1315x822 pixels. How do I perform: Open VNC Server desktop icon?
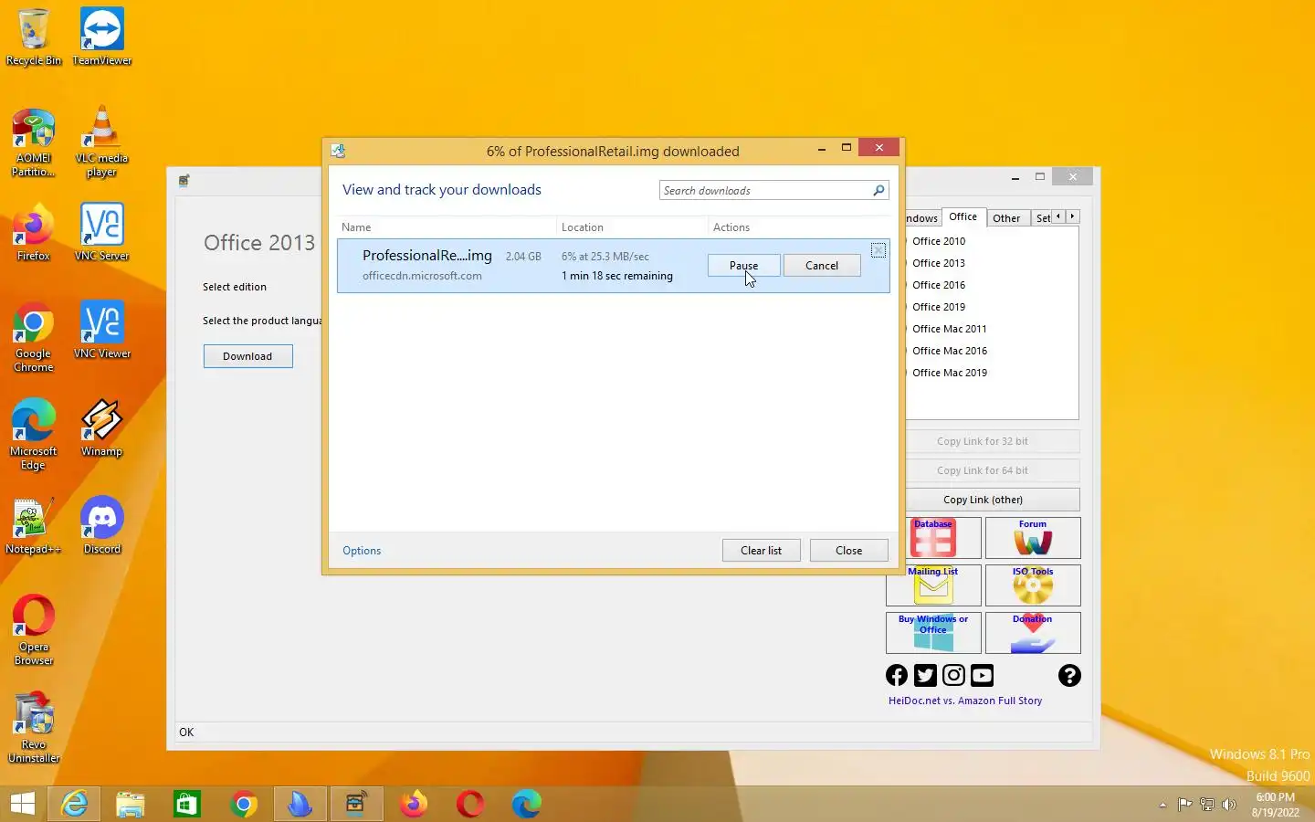tap(101, 234)
